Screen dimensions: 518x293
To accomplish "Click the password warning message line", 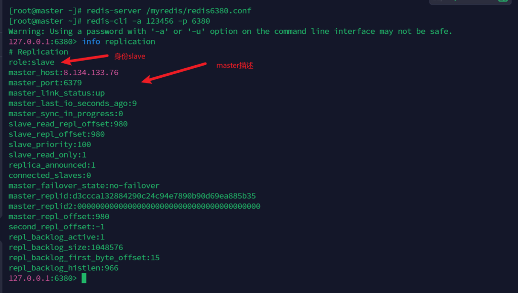I will tap(230, 31).
